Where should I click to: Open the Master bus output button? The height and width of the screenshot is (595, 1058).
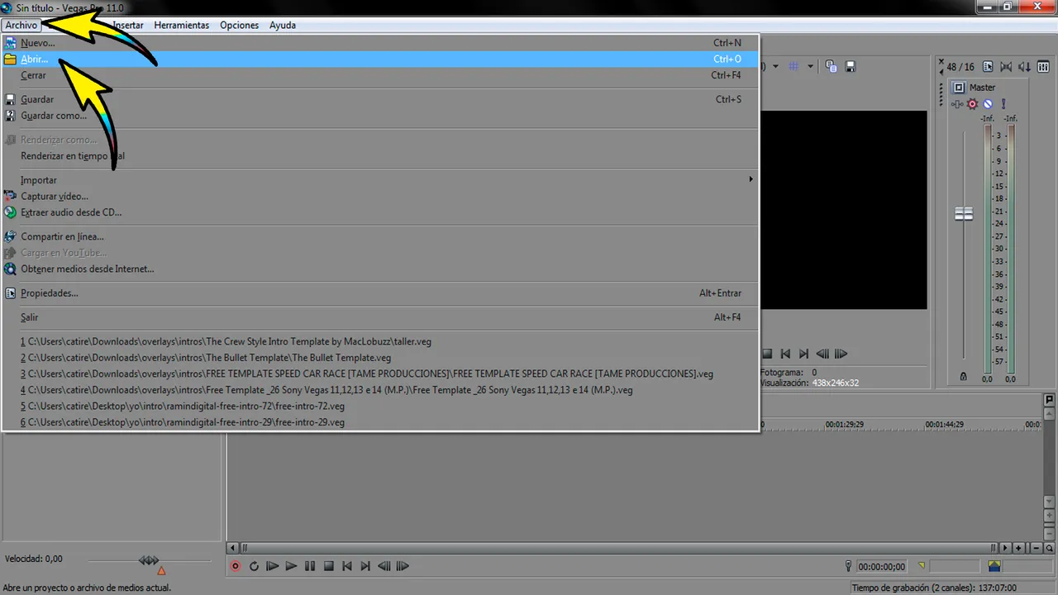coord(959,88)
